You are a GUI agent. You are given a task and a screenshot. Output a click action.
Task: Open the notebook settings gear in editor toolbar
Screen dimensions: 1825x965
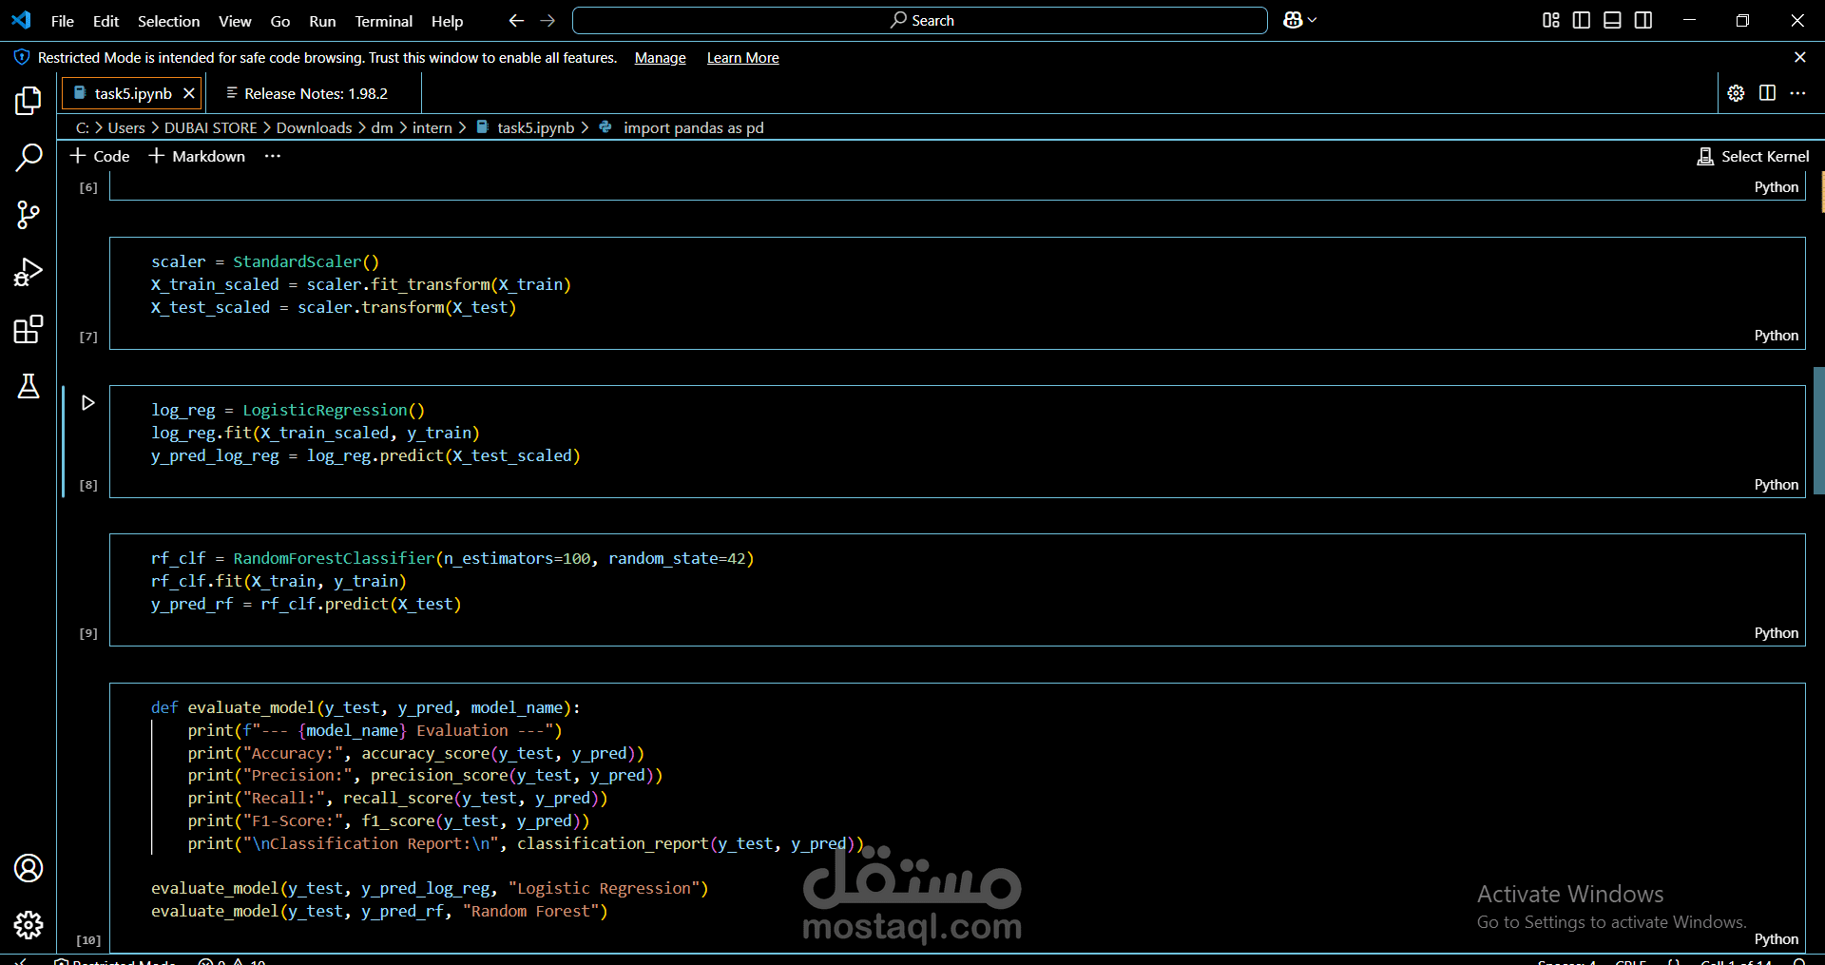click(x=1736, y=93)
